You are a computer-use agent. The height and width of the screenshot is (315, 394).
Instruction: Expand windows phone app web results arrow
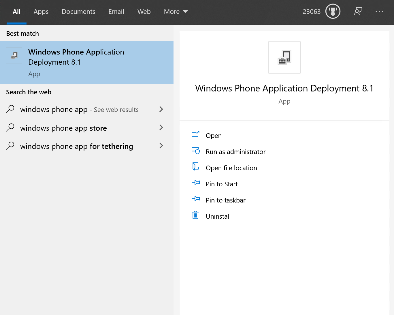point(161,109)
